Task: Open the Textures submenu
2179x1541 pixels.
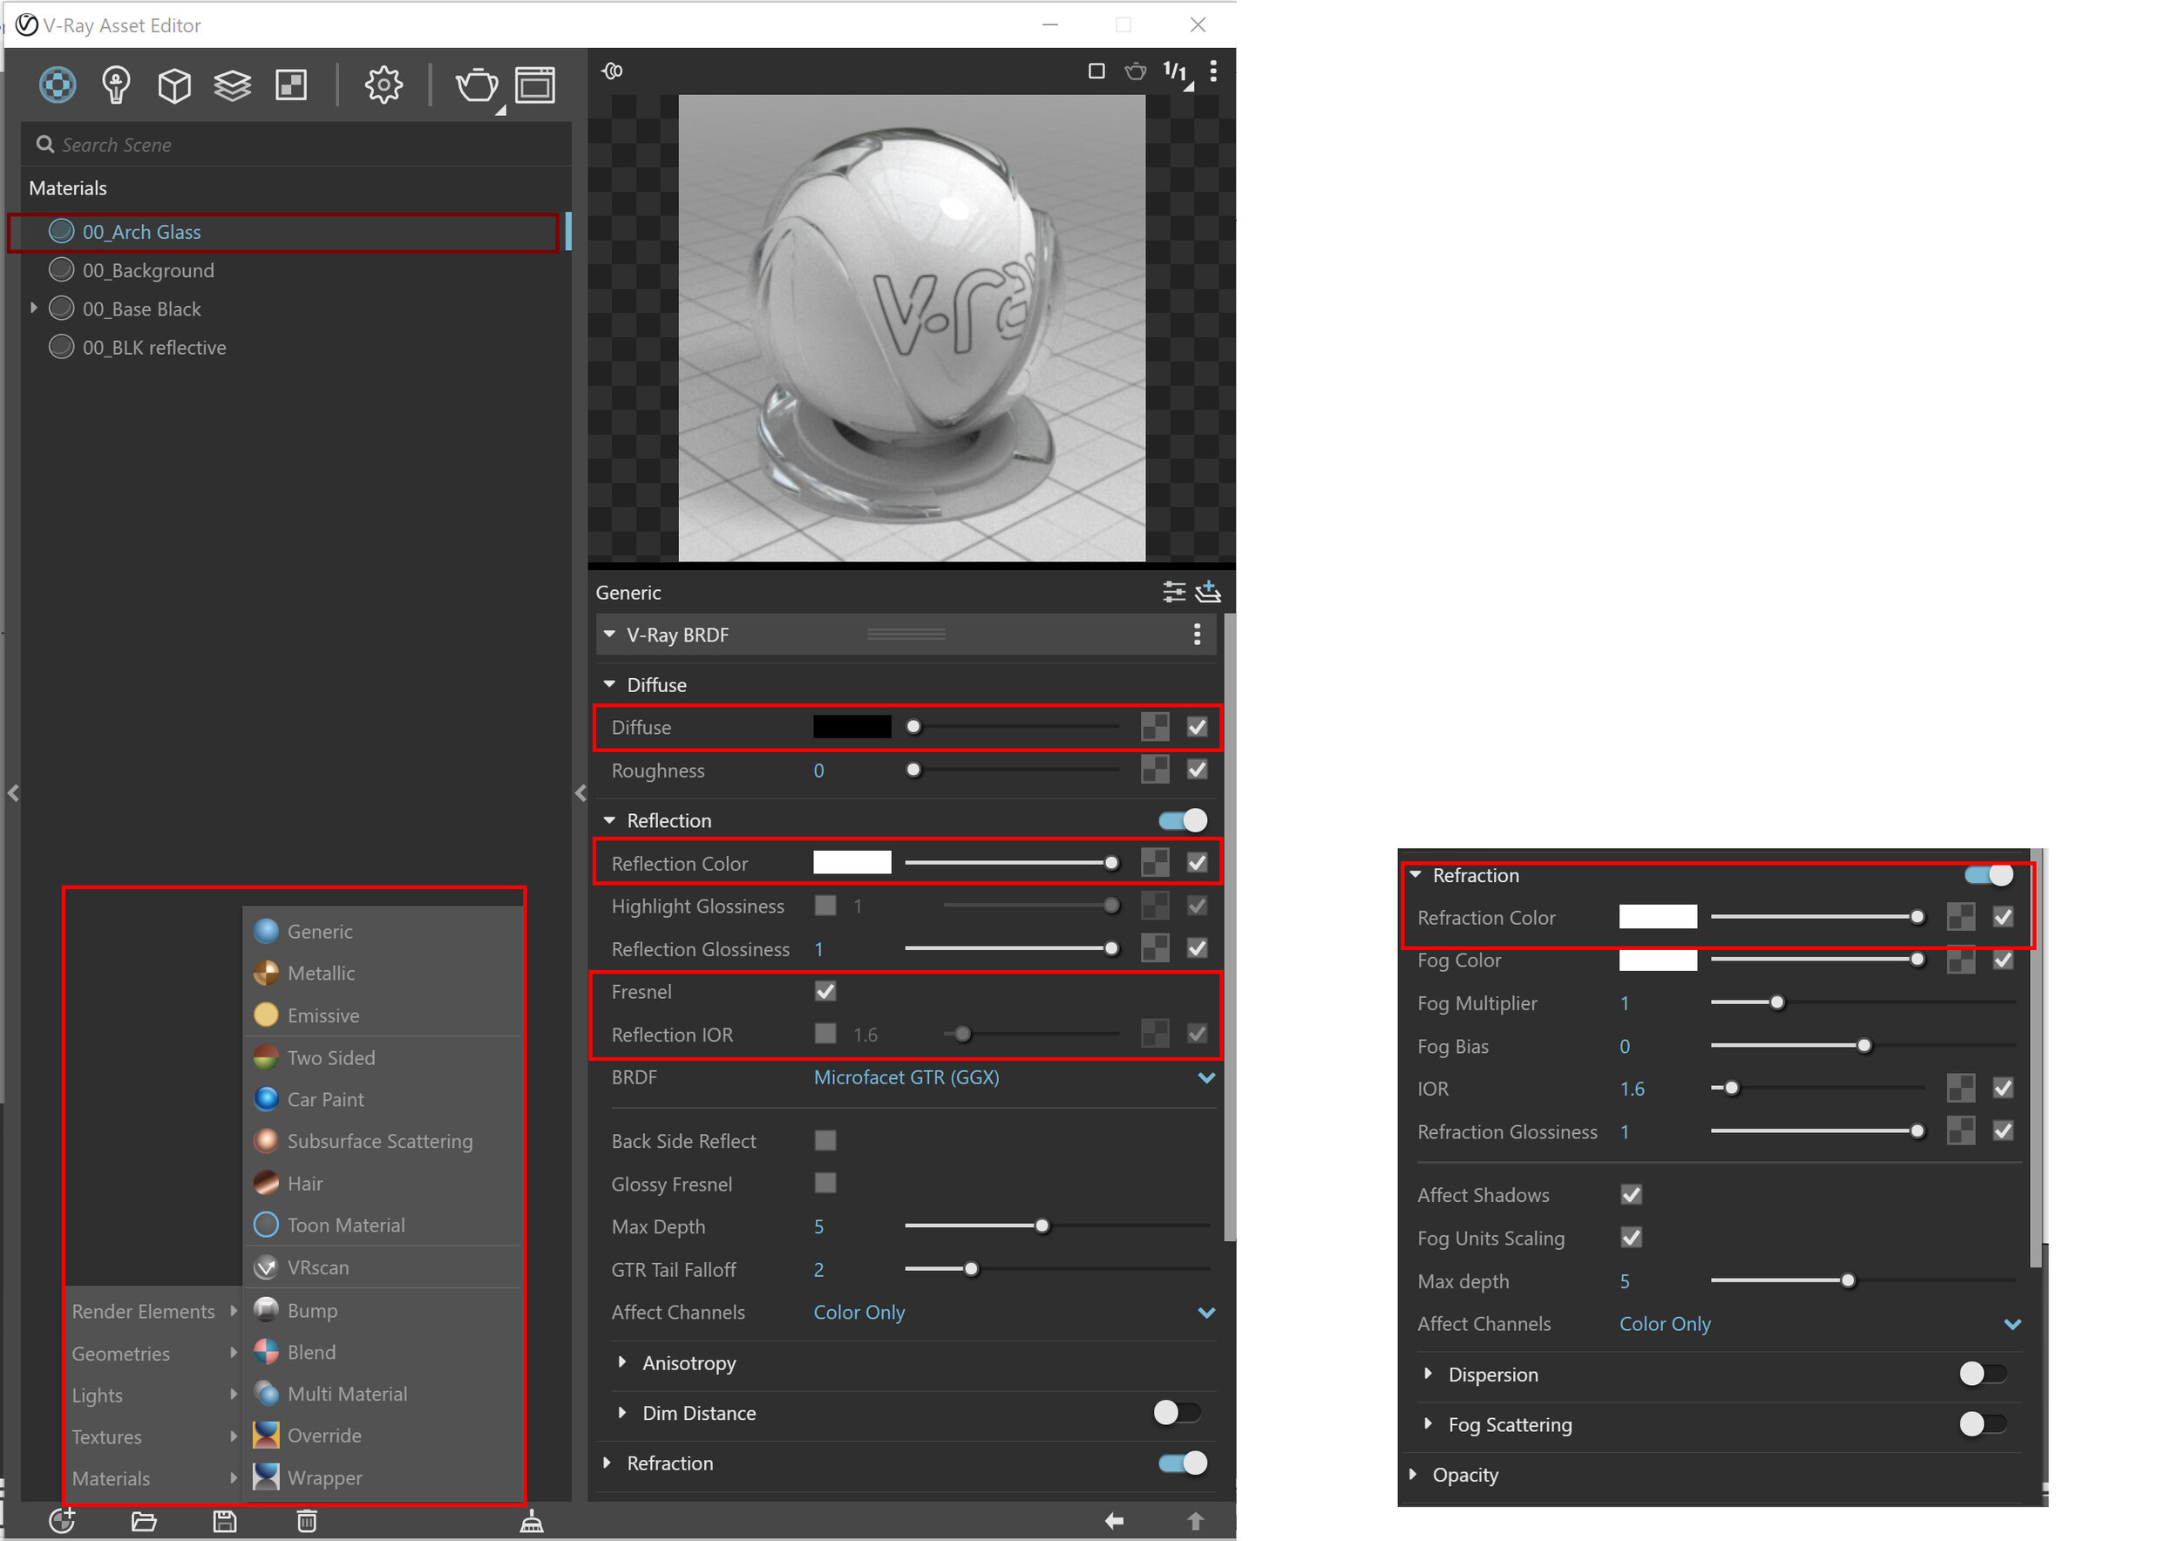Action: coord(153,1436)
